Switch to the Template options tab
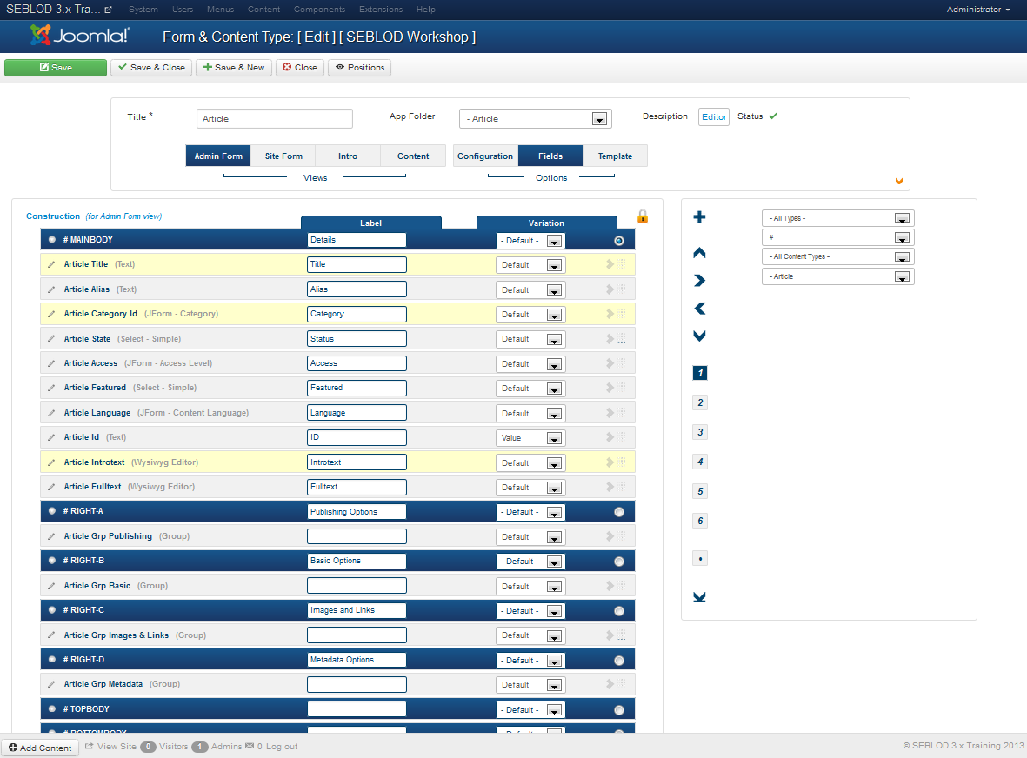1027x758 pixels. pos(615,156)
